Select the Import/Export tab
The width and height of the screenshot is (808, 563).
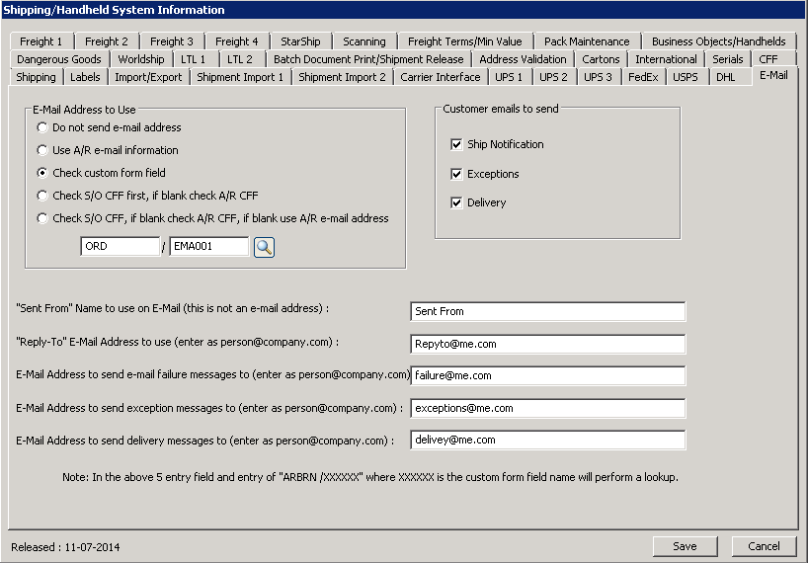pyautogui.click(x=148, y=77)
